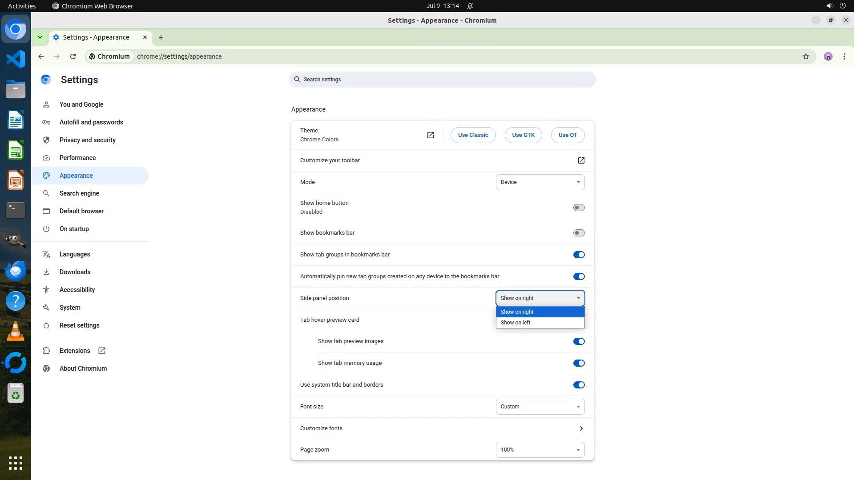Launch VLC from the dock
Screen dimensions: 854x480
click(x=16, y=332)
